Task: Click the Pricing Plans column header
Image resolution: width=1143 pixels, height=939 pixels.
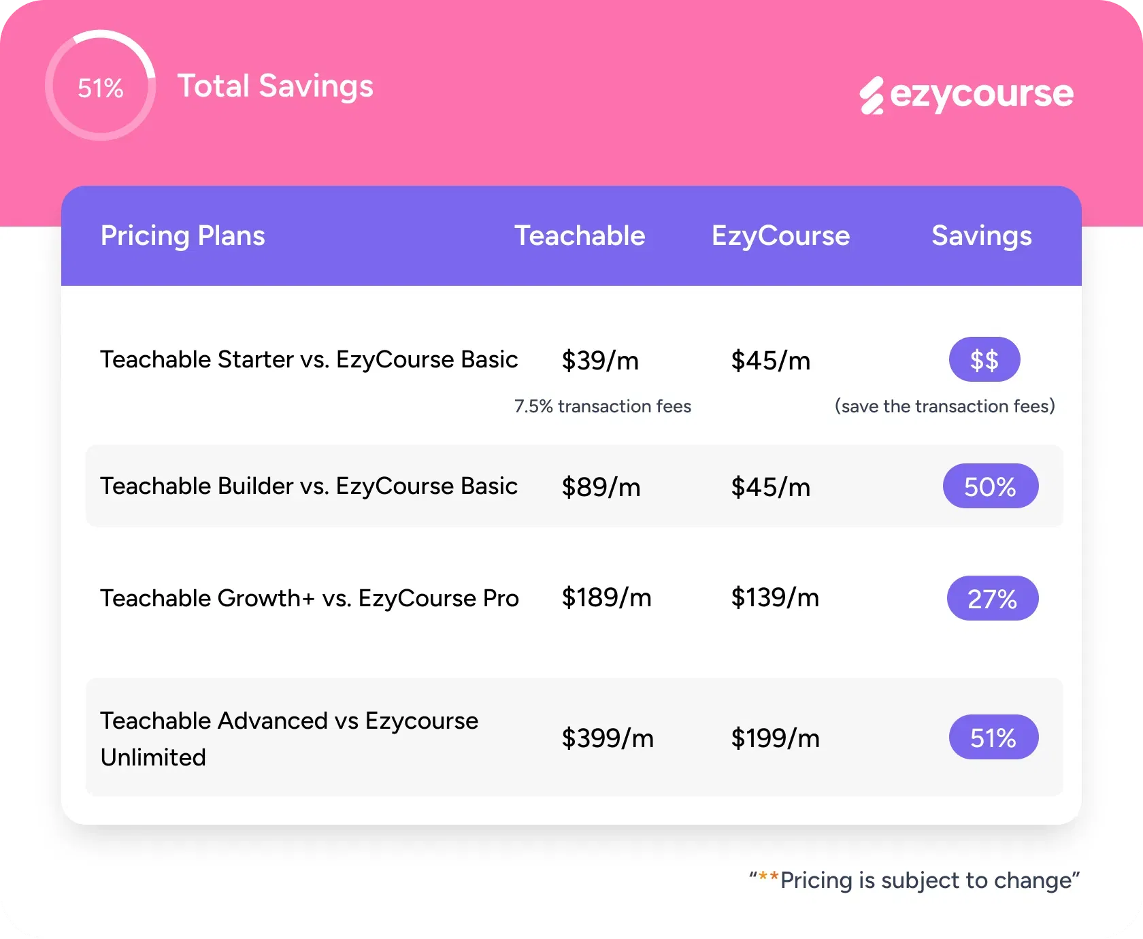Action: click(x=183, y=236)
